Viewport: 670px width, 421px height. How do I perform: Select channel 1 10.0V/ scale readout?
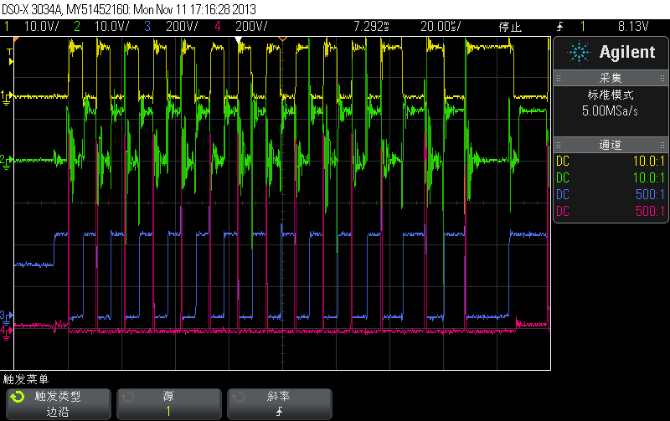[x=39, y=27]
